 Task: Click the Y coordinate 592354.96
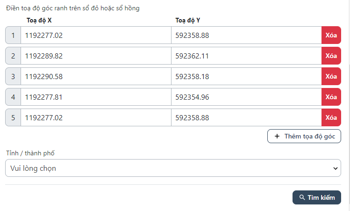tap(246, 97)
